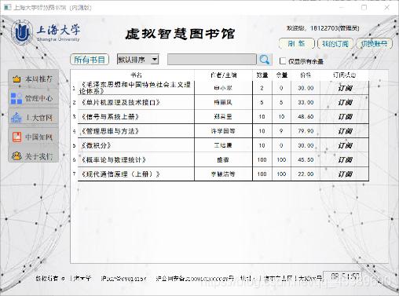Click the quantity 2 in the first book row

(x=262, y=88)
